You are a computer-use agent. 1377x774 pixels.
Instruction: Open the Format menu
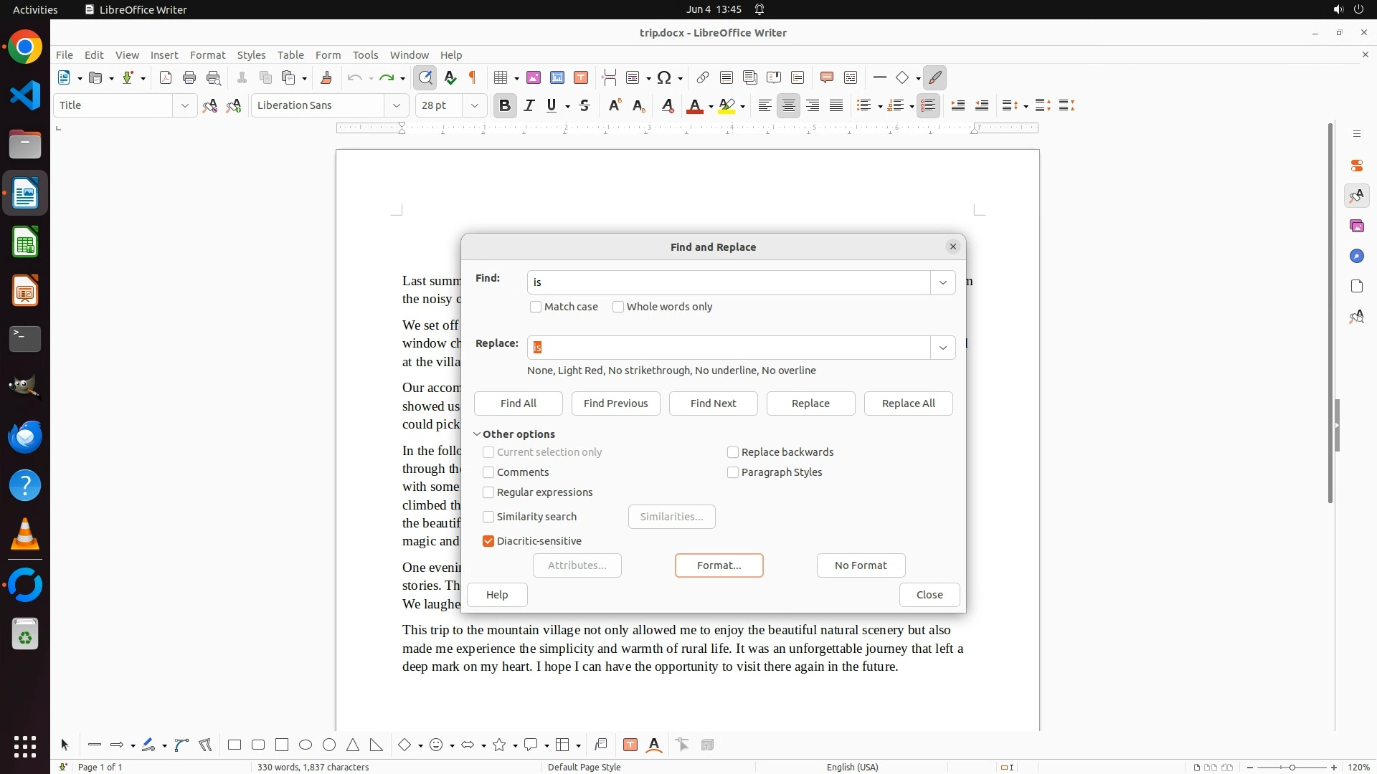207,54
